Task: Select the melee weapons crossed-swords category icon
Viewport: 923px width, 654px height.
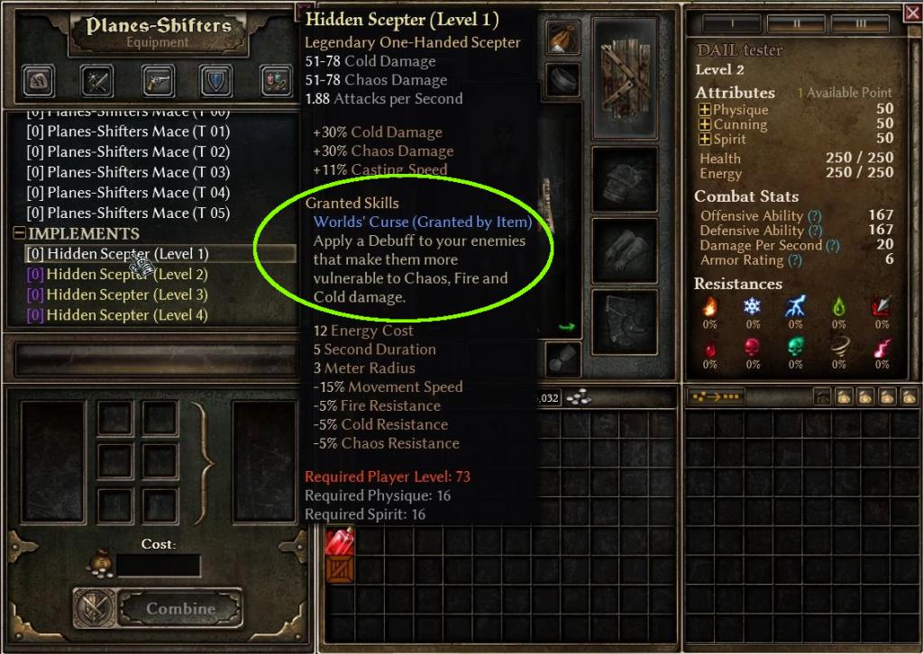Action: [x=97, y=80]
